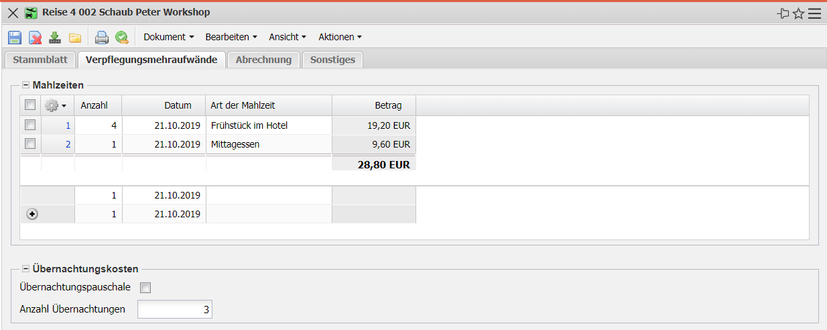827x330 pixels.
Task: Add a new meal row with plus icon
Action: tap(31, 214)
